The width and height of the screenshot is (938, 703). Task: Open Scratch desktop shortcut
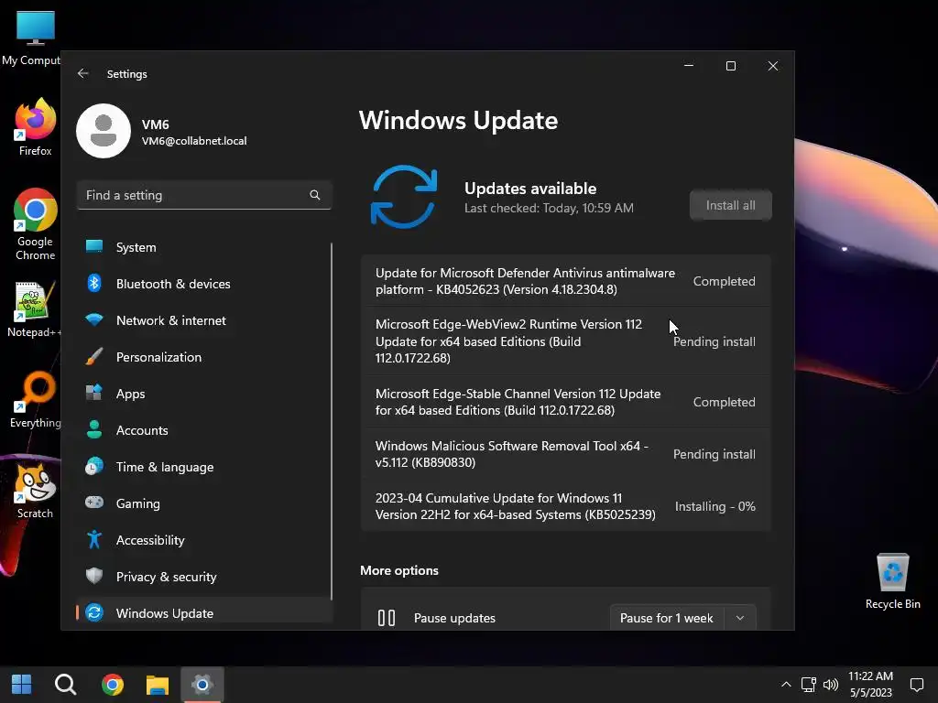[x=35, y=492]
